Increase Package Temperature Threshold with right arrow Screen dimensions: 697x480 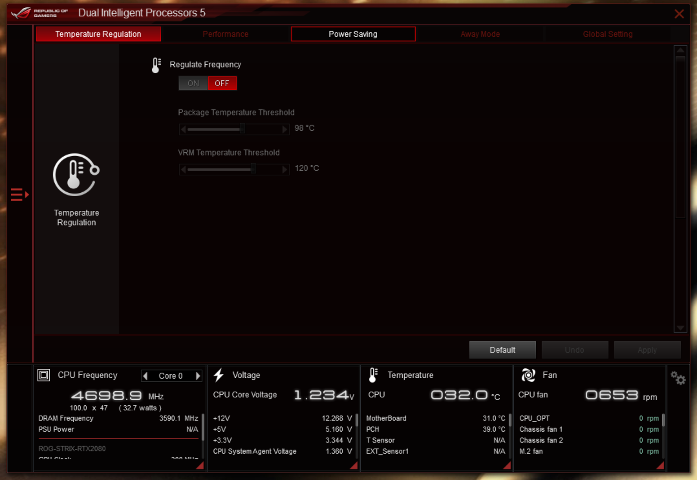tap(284, 129)
